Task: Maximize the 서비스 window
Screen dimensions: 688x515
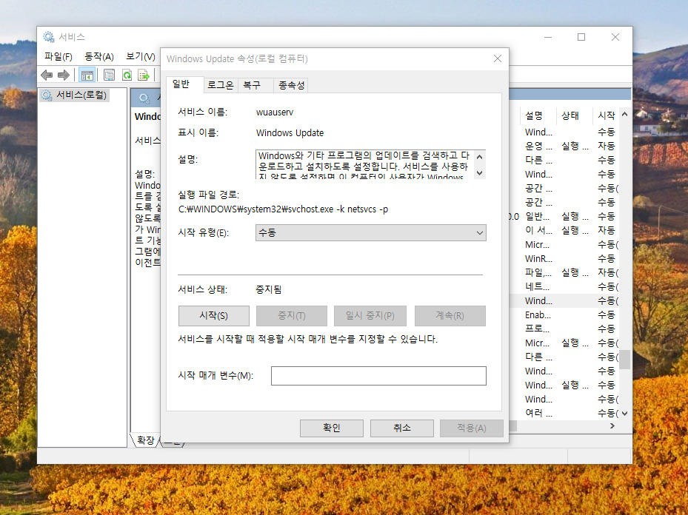Action: point(581,37)
